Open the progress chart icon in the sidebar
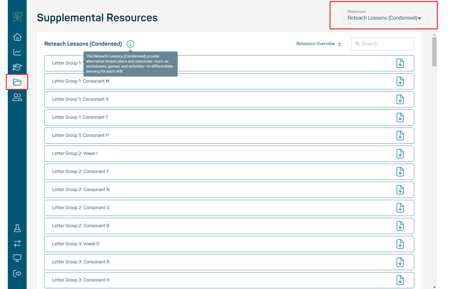Image resolution: width=472 pixels, height=289 pixels. click(x=17, y=52)
